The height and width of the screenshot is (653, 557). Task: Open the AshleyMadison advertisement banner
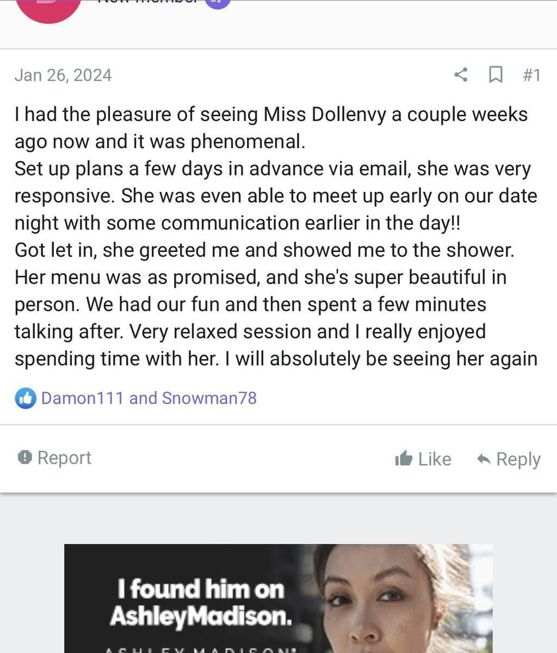point(278,599)
